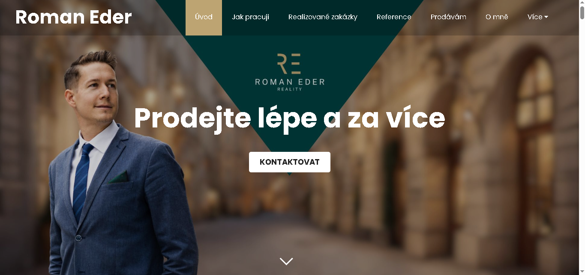Image resolution: width=585 pixels, height=275 pixels.
Task: Click the vertical scrollbar thumb
Action: [582, 13]
